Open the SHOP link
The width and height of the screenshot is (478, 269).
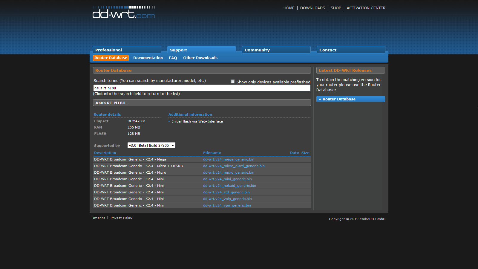[x=336, y=8]
